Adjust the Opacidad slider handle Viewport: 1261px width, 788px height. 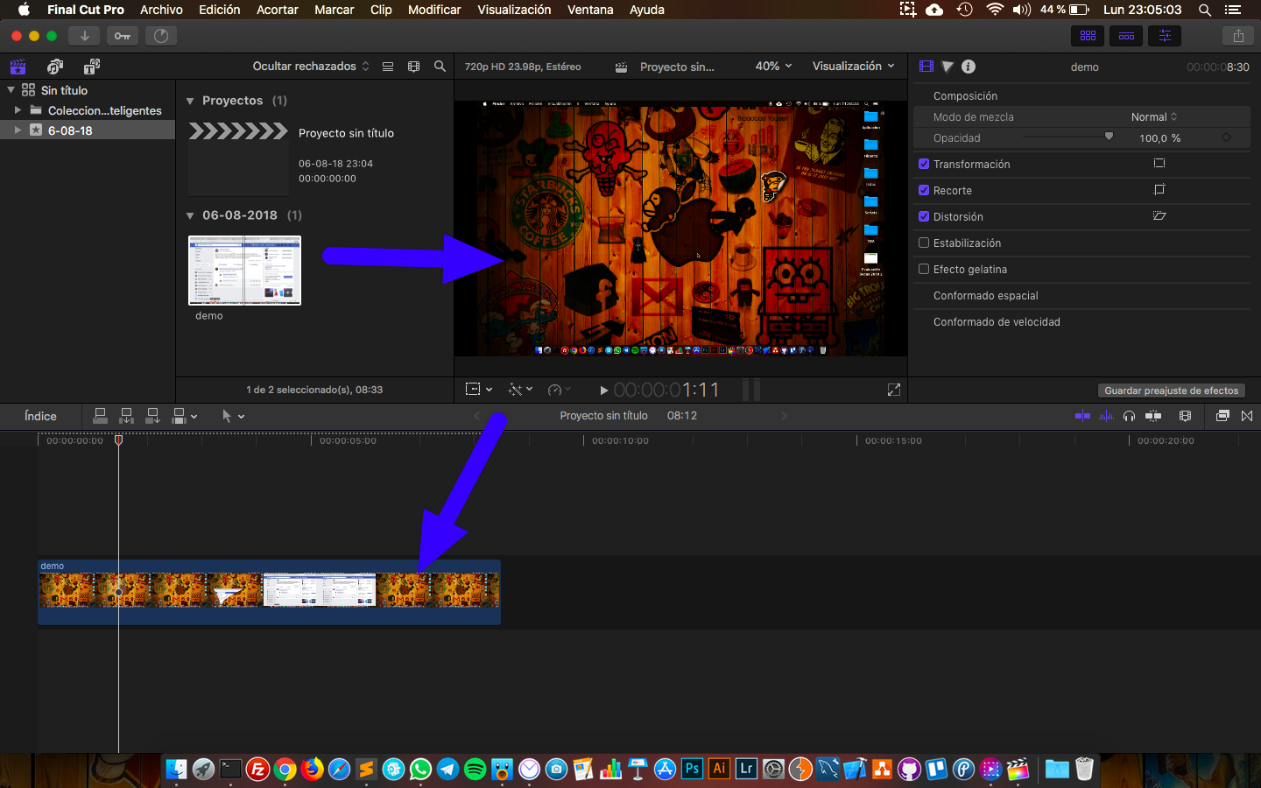point(1109,137)
